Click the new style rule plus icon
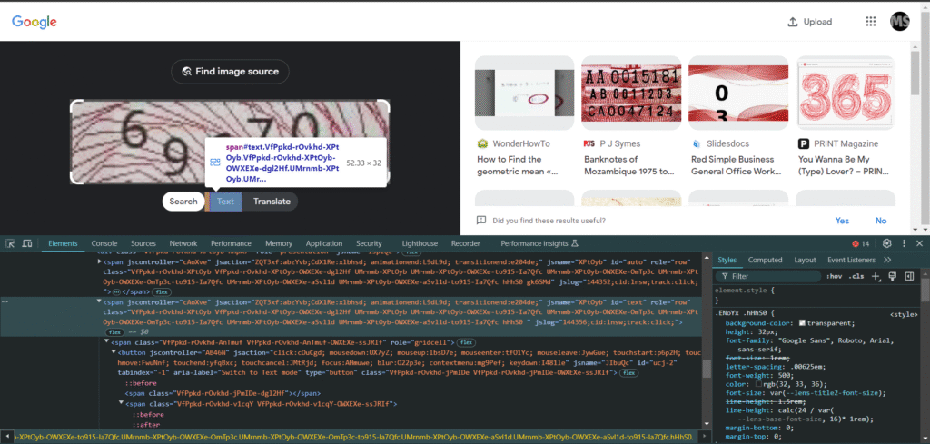The width and height of the screenshot is (930, 444). point(876,276)
